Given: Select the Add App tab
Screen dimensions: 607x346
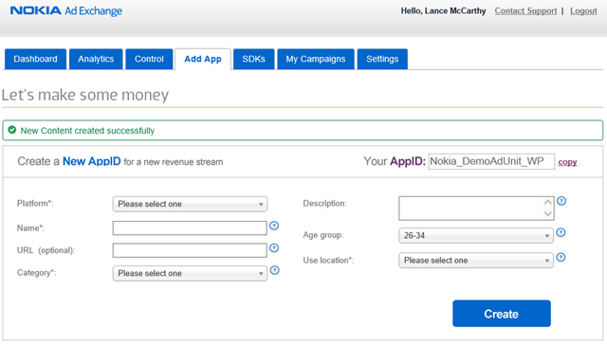Looking at the screenshot, I should (203, 59).
